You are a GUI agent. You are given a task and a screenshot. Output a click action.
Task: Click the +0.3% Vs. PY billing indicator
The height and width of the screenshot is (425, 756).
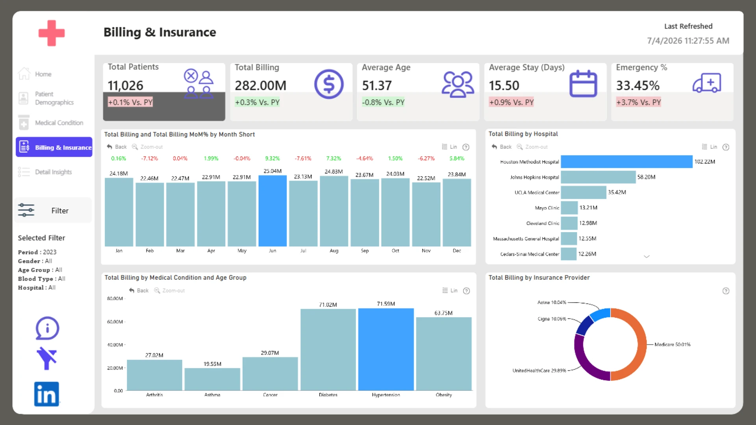pos(258,102)
